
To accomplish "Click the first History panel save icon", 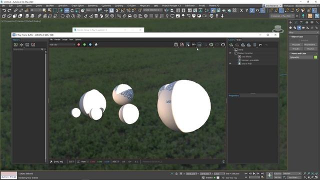I will pyautogui.click(x=15, y=44).
